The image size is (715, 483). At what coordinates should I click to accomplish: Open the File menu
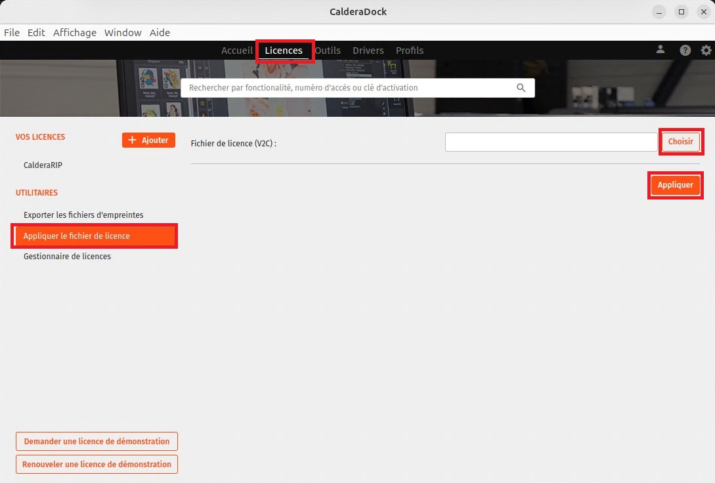coord(12,33)
